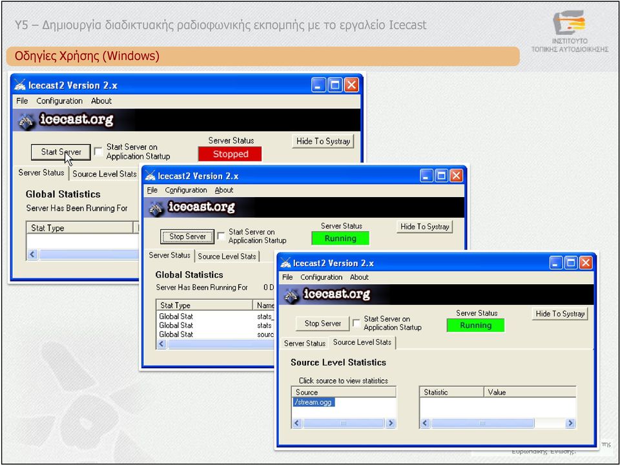Image resolution: width=620 pixels, height=465 pixels.
Task: Select Server Status tab in the front window
Action: pos(304,343)
